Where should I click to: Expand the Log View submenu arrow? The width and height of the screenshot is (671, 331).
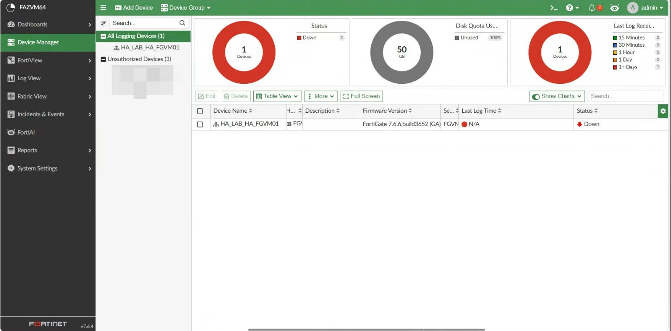pyautogui.click(x=90, y=78)
